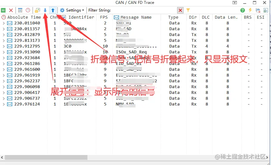Open help with the green question mark
Screen dimensions: 271x165
point(243,10)
